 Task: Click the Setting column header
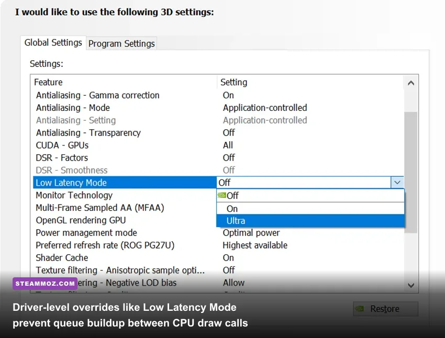(310, 82)
